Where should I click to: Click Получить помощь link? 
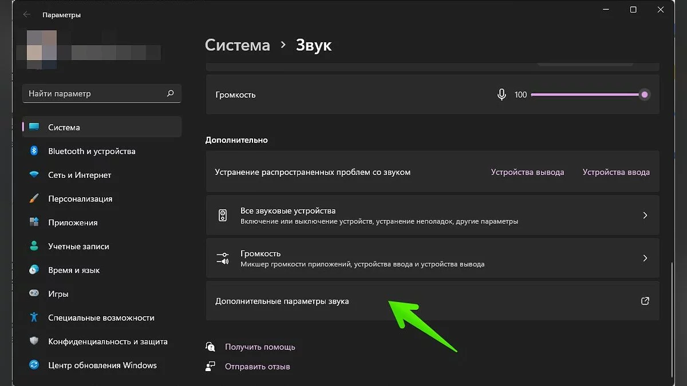point(260,347)
